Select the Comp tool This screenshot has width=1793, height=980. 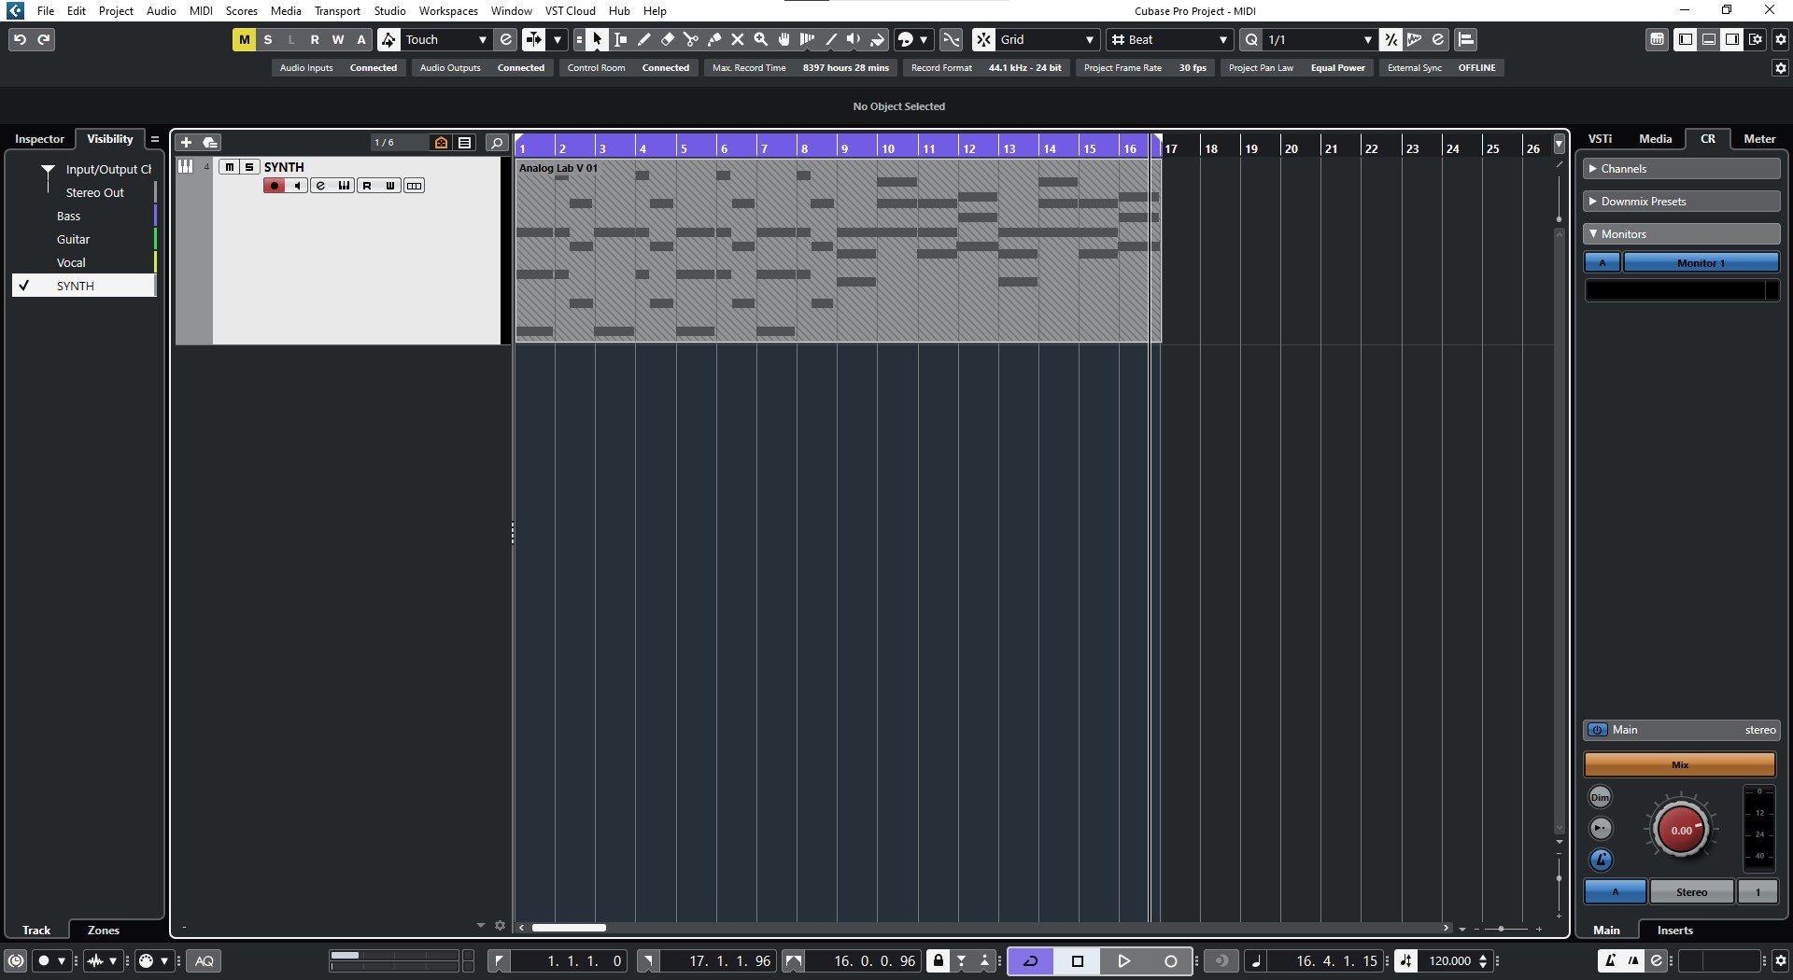point(808,39)
